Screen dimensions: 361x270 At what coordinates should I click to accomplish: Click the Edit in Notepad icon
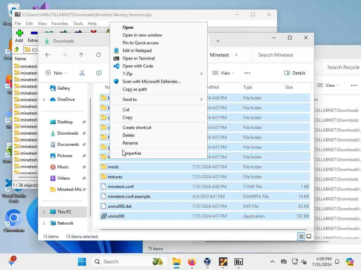coord(116,51)
